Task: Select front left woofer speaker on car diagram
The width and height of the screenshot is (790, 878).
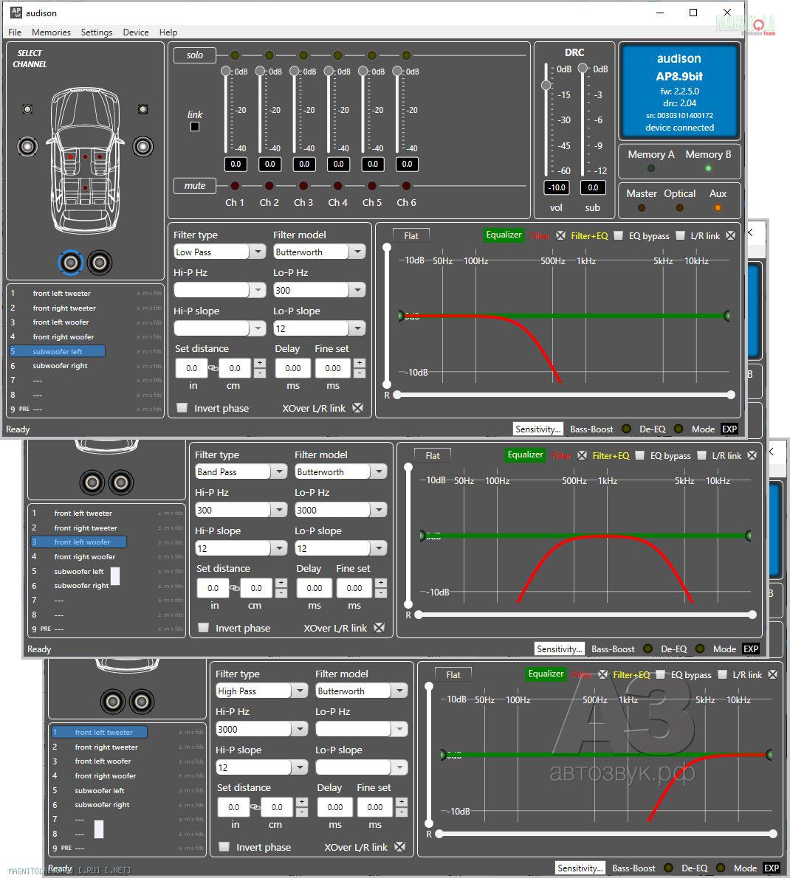Action: (27, 147)
